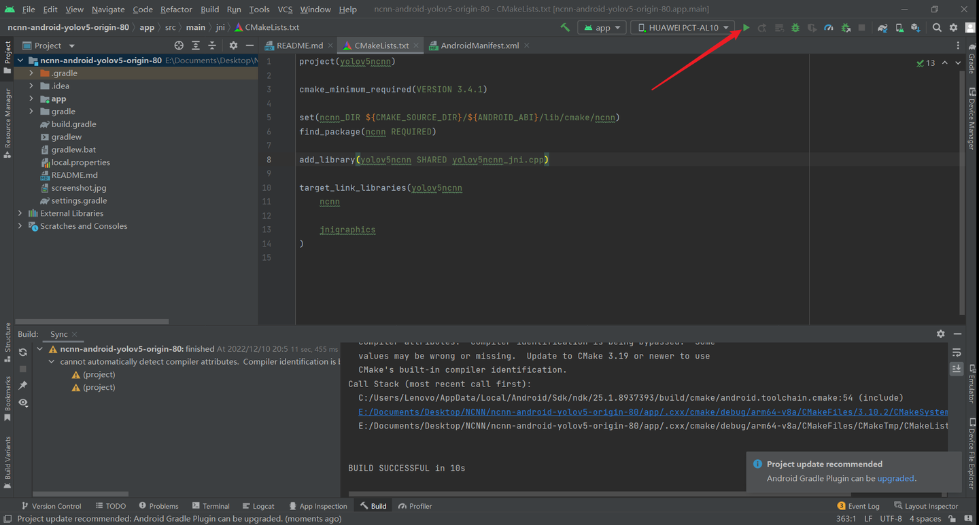Click the Sync Project with Gradle icon
979x525 pixels.
882,28
